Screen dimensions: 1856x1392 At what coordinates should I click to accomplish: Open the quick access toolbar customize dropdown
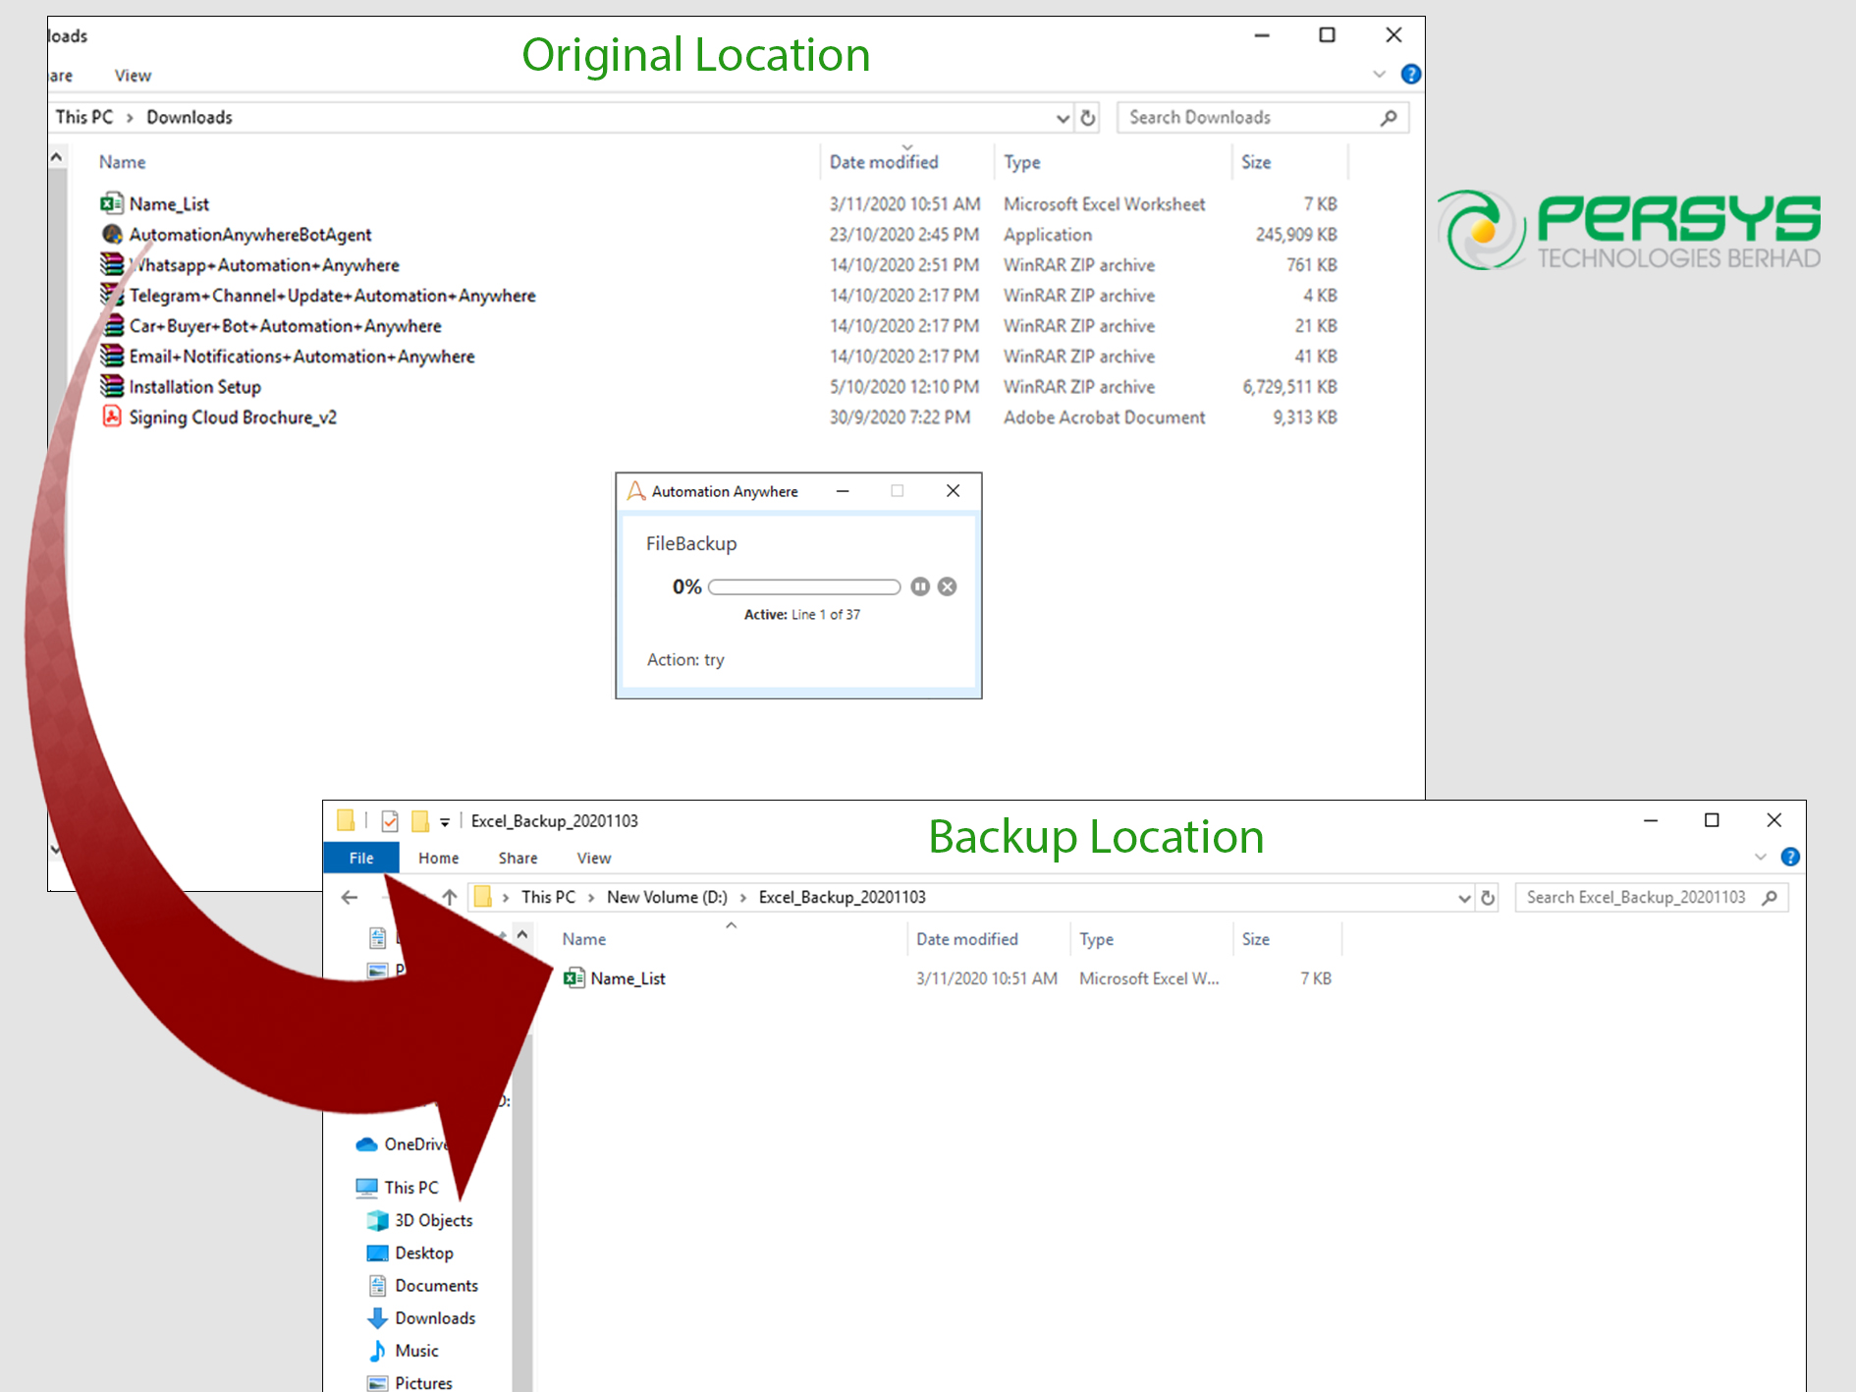click(x=445, y=821)
